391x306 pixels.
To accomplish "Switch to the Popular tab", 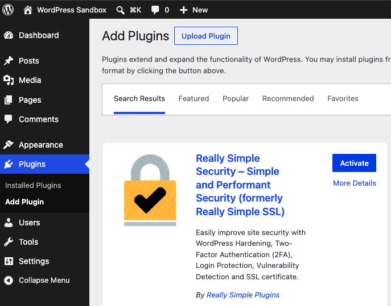I will tap(236, 99).
